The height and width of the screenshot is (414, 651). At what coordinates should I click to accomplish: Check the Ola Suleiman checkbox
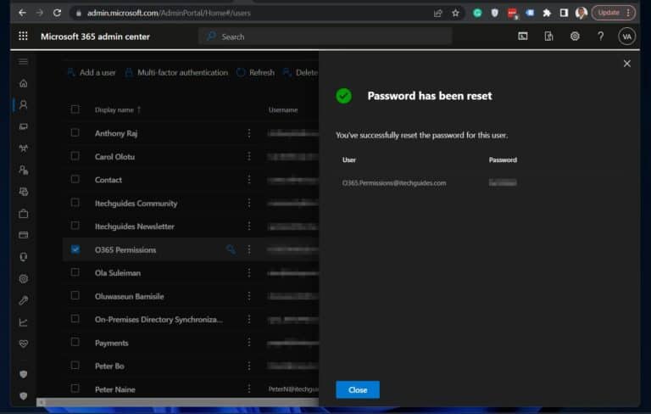75,272
